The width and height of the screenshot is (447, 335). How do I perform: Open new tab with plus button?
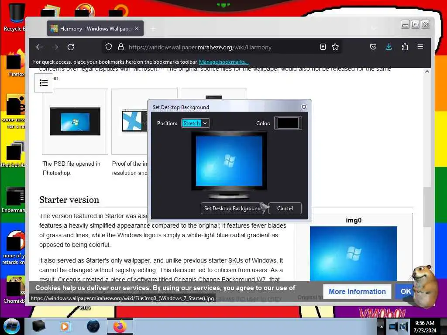153,29
